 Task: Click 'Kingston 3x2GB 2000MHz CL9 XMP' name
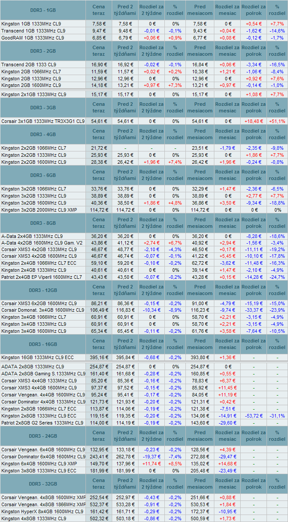[x=40, y=210]
